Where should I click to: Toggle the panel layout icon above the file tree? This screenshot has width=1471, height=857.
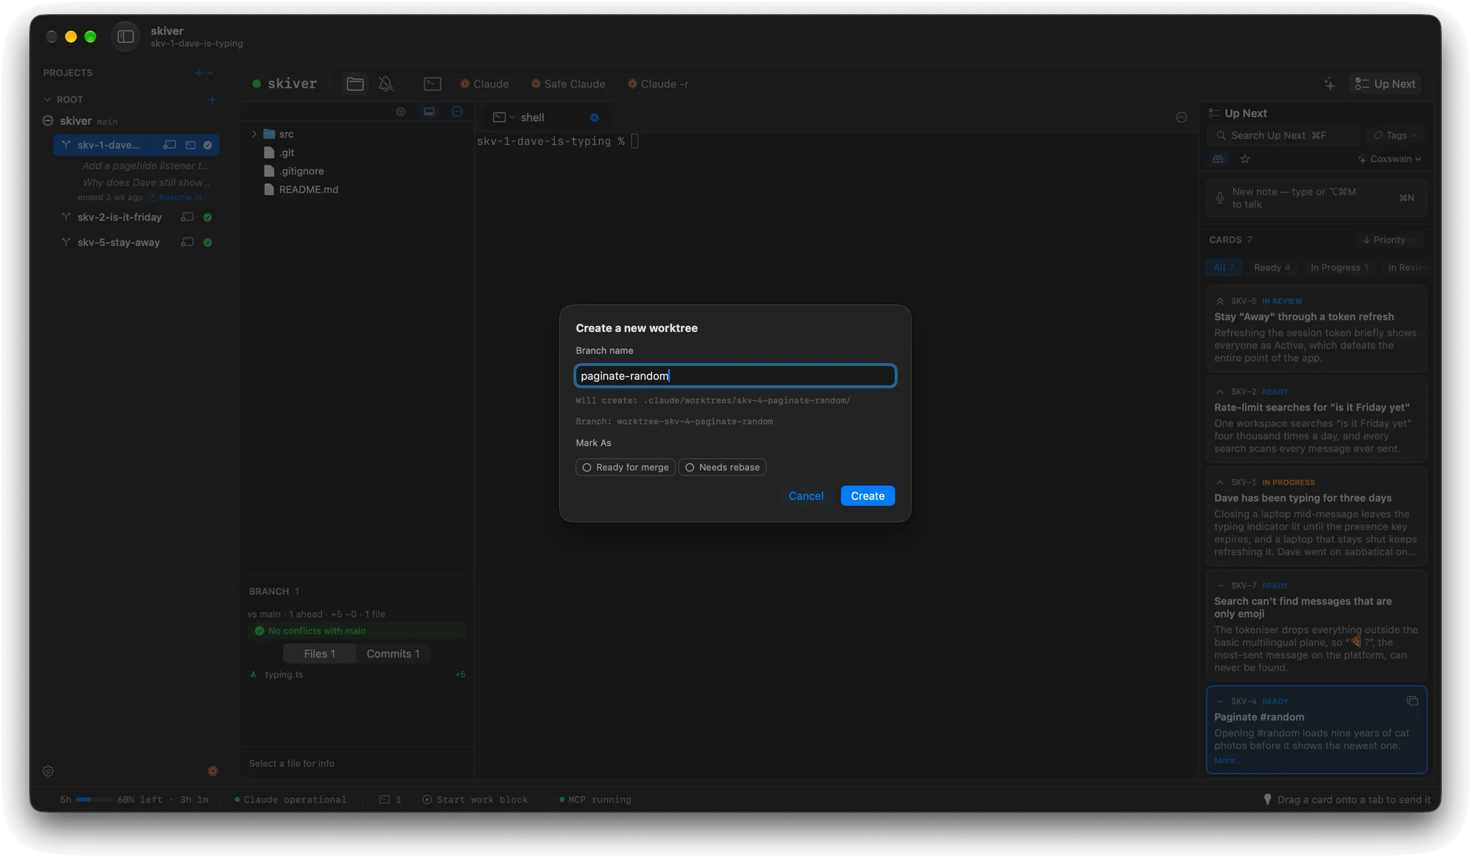(x=429, y=112)
